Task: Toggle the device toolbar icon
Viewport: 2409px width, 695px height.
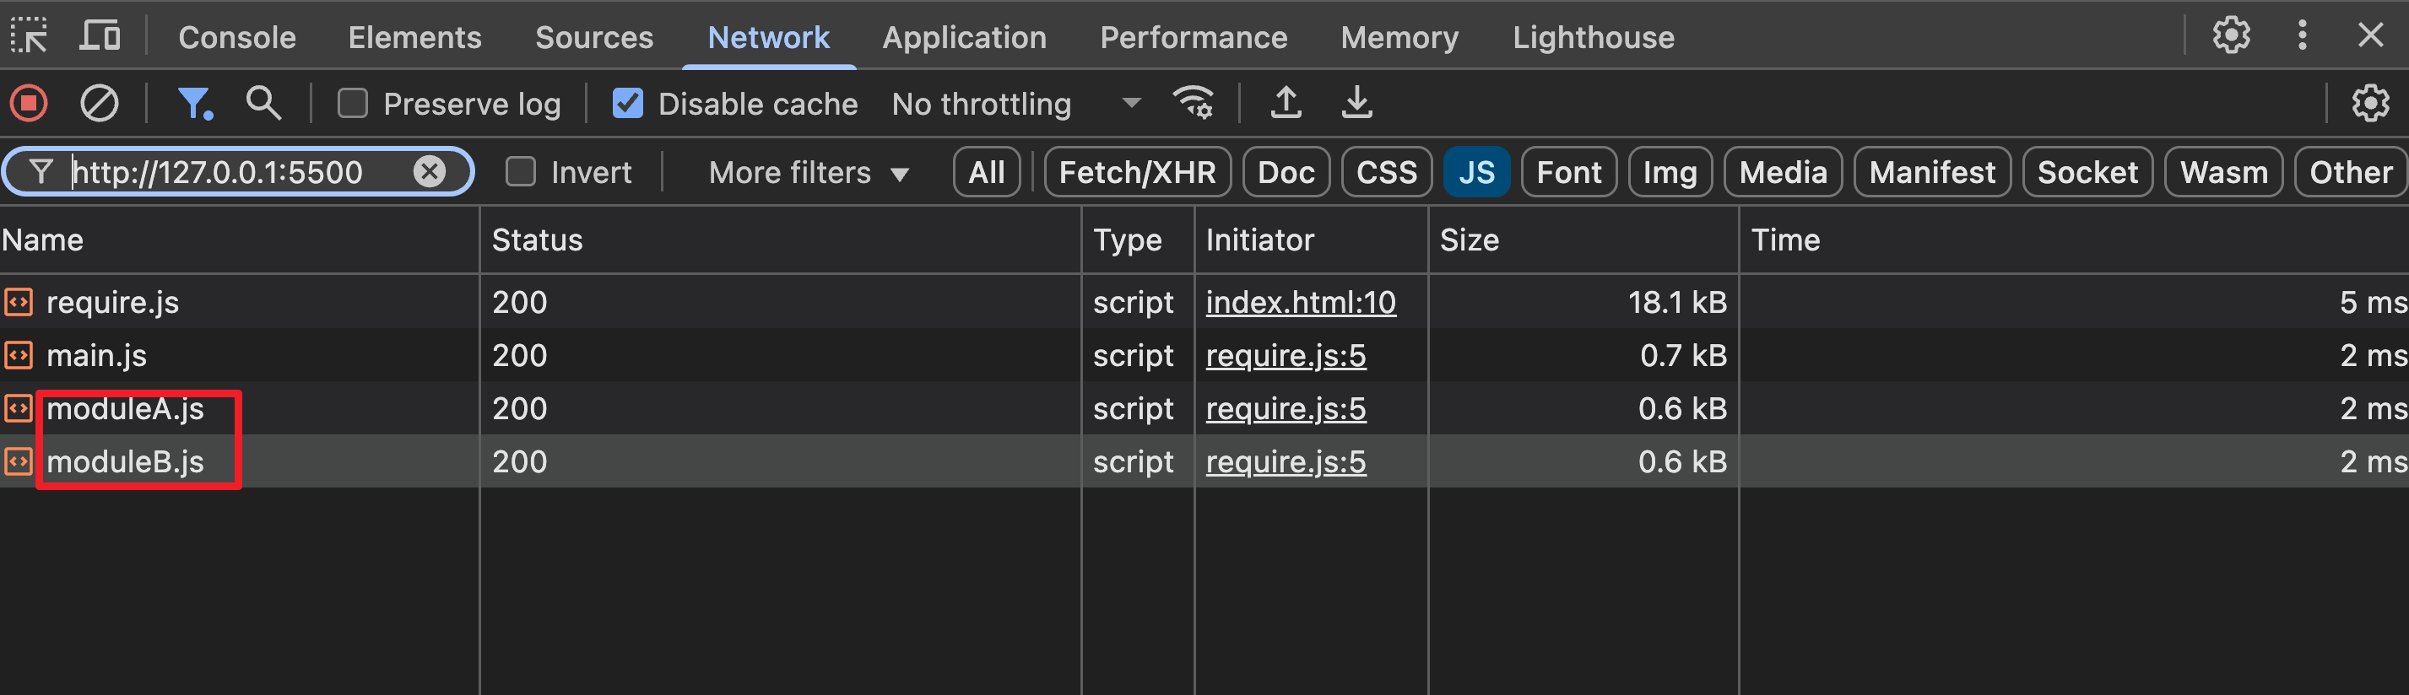Action: 99,36
